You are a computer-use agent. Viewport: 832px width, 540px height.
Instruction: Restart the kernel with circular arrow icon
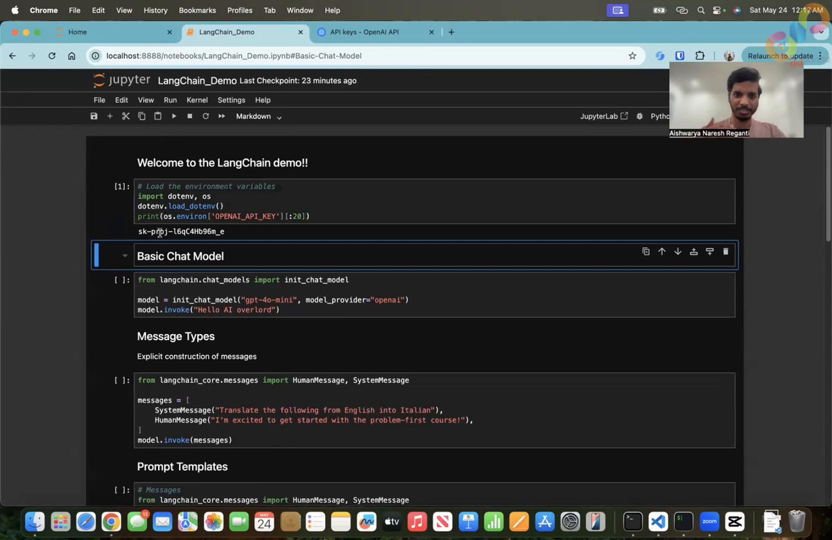pyautogui.click(x=205, y=116)
